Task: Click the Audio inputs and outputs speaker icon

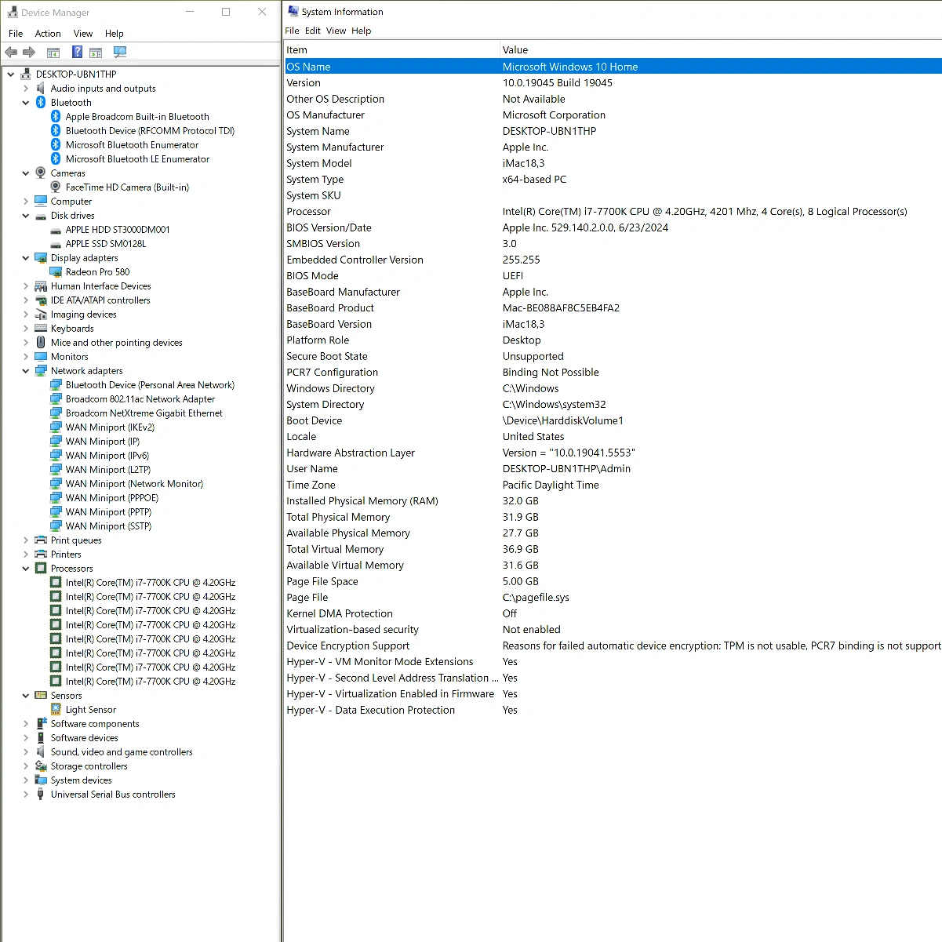Action: click(41, 89)
